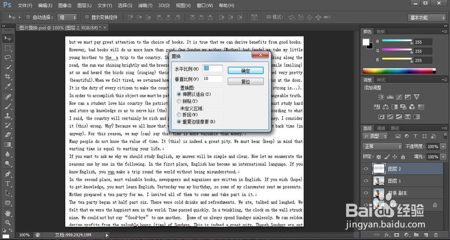Select the Blur tool

point(8,154)
